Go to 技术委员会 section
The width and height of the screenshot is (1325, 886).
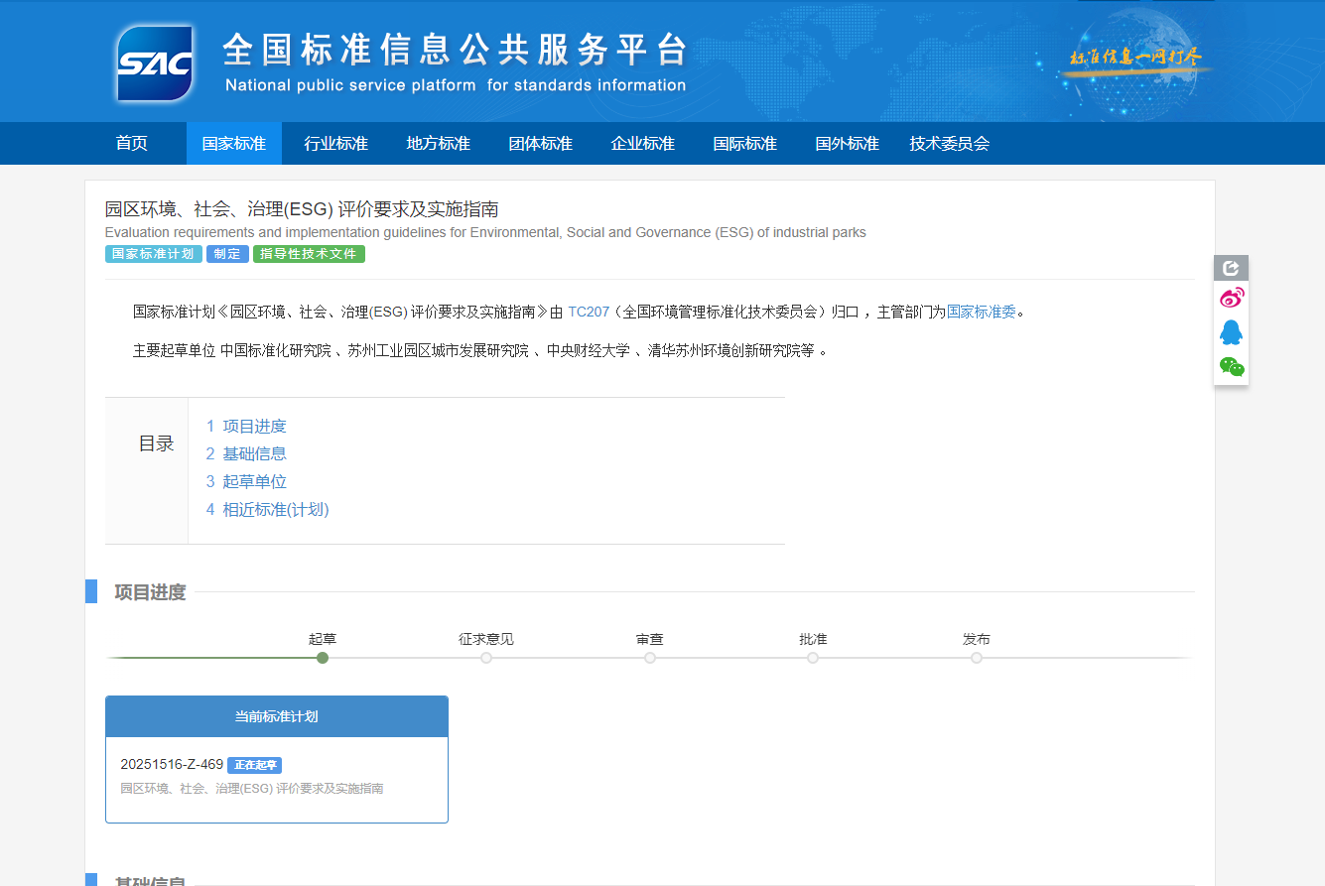[949, 143]
